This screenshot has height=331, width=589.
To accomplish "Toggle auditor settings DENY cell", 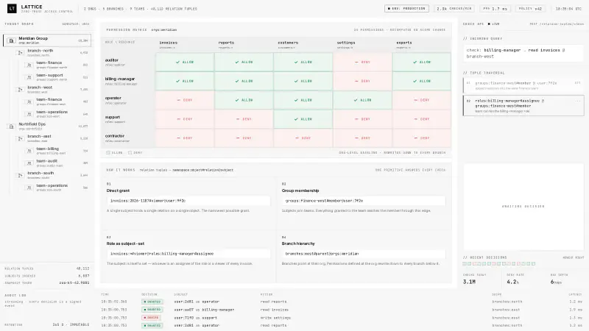I will [362, 62].
